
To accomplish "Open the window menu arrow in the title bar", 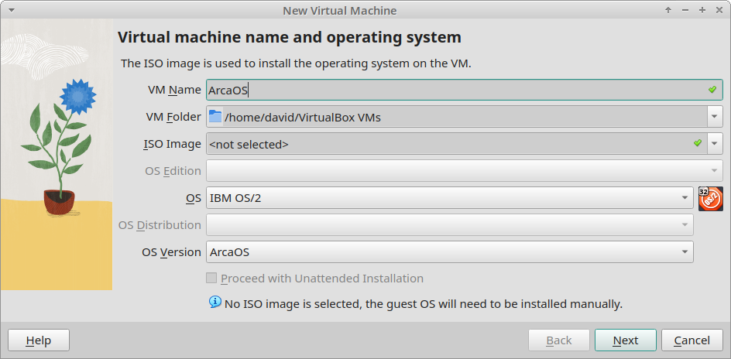I will pyautogui.click(x=12, y=10).
